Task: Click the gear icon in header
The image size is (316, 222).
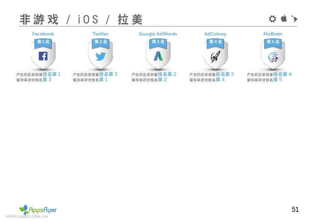Action: pos(272,19)
